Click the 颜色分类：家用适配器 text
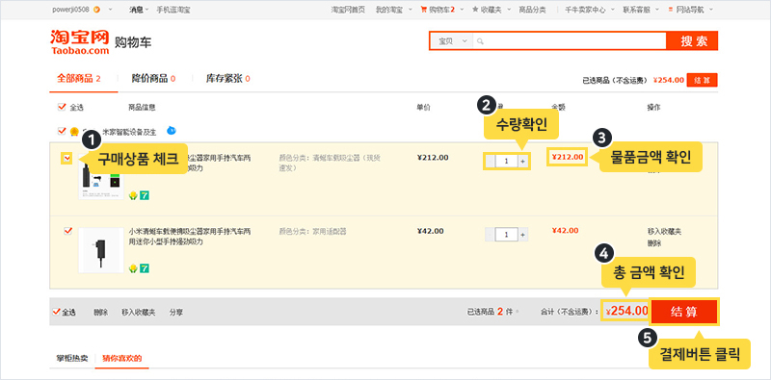The width and height of the screenshot is (771, 380). 312,231
